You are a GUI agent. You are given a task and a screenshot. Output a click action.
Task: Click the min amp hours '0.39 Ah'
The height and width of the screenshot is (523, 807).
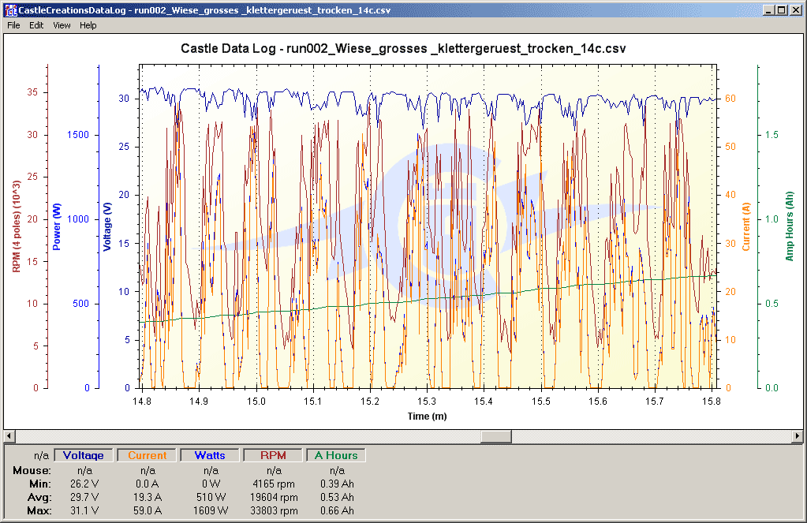pos(337,484)
